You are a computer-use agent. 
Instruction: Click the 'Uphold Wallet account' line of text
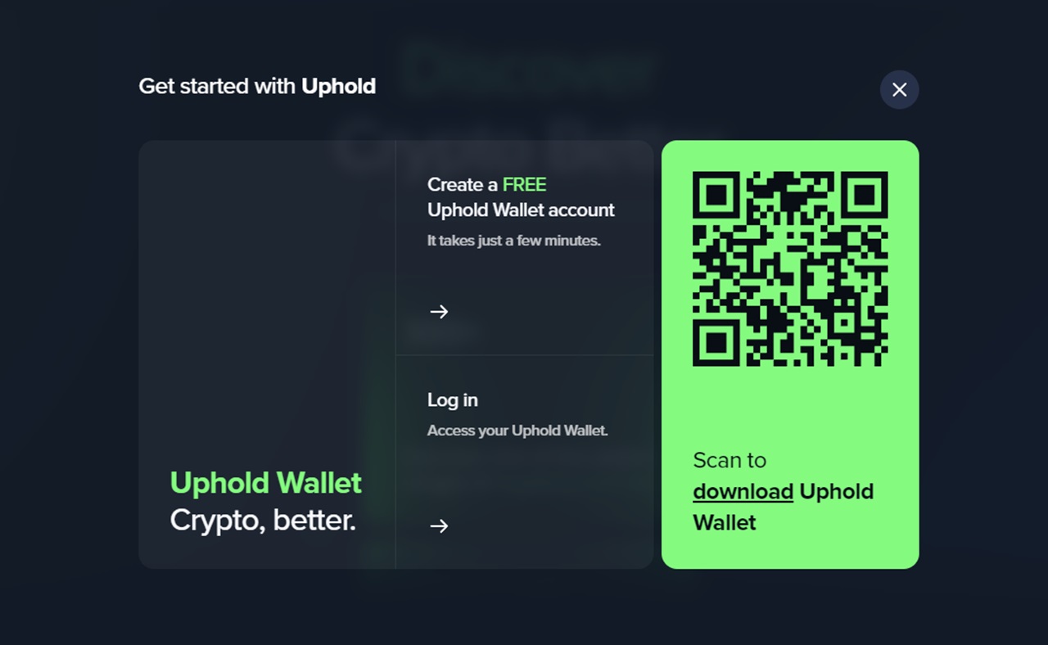[x=521, y=210]
